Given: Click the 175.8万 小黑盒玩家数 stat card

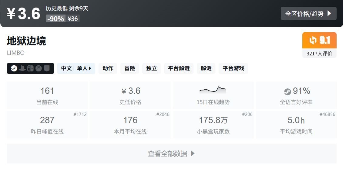Looking at the screenshot, I should click(x=213, y=124).
